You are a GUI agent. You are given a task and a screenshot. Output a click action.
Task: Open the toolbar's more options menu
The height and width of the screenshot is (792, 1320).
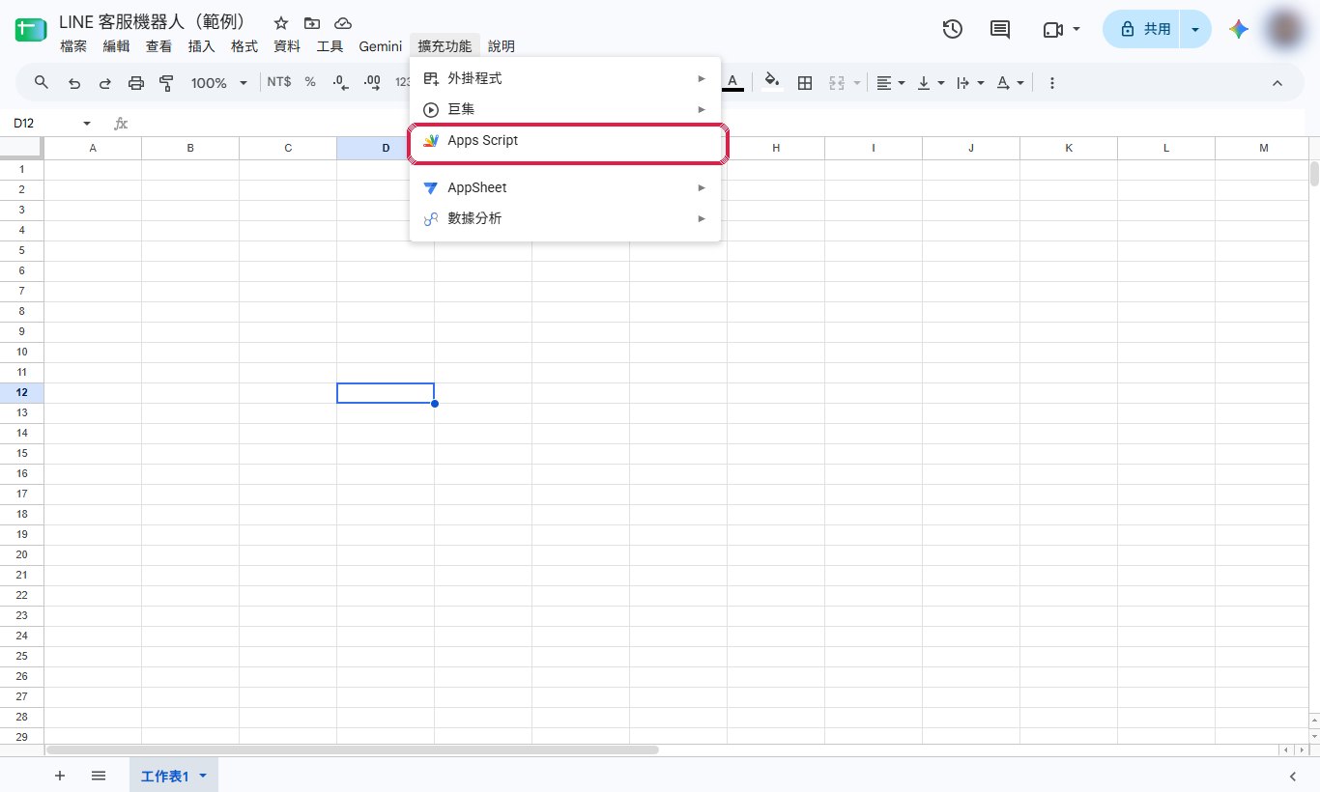(x=1052, y=83)
